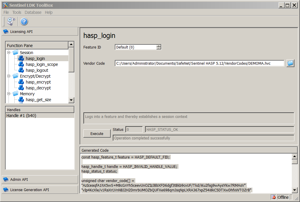
Task: Open the File menu
Action: (x=6, y=12)
